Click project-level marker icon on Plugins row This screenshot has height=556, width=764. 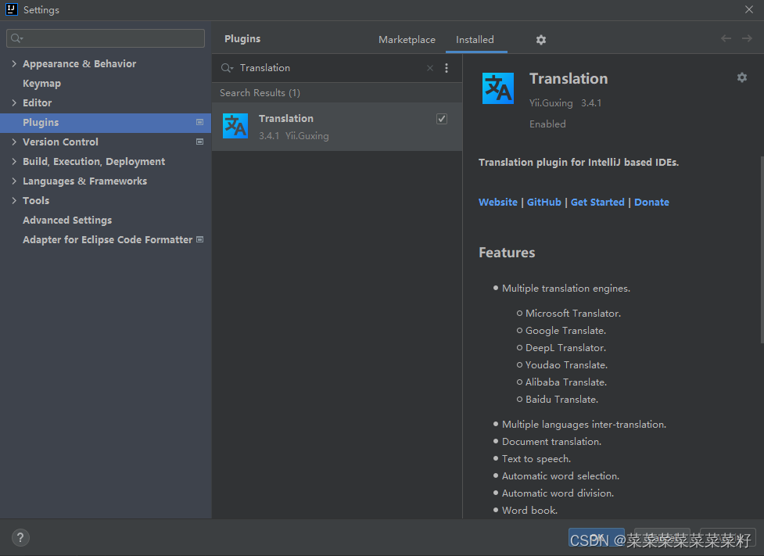[199, 122]
